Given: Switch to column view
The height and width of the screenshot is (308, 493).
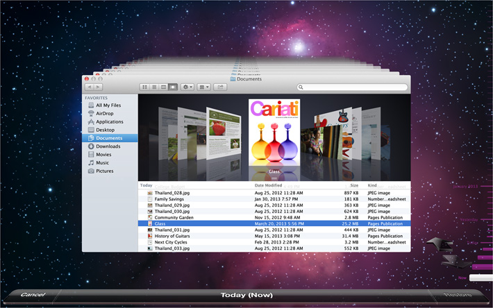Looking at the screenshot, I should 163,87.
